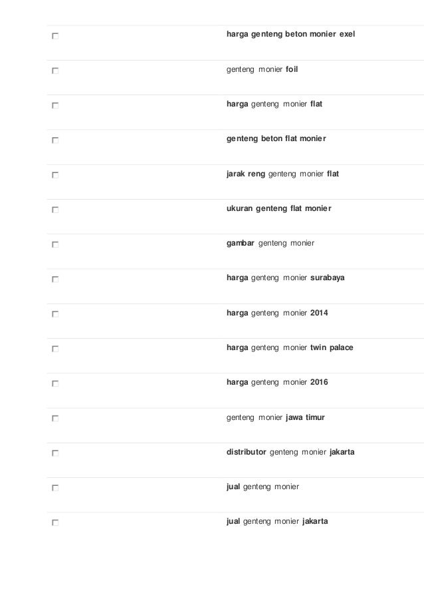Viewport: 424px width, 601px height.
Task: Tick the checkbox for jual genteng monier jakarta
Action: point(55,523)
